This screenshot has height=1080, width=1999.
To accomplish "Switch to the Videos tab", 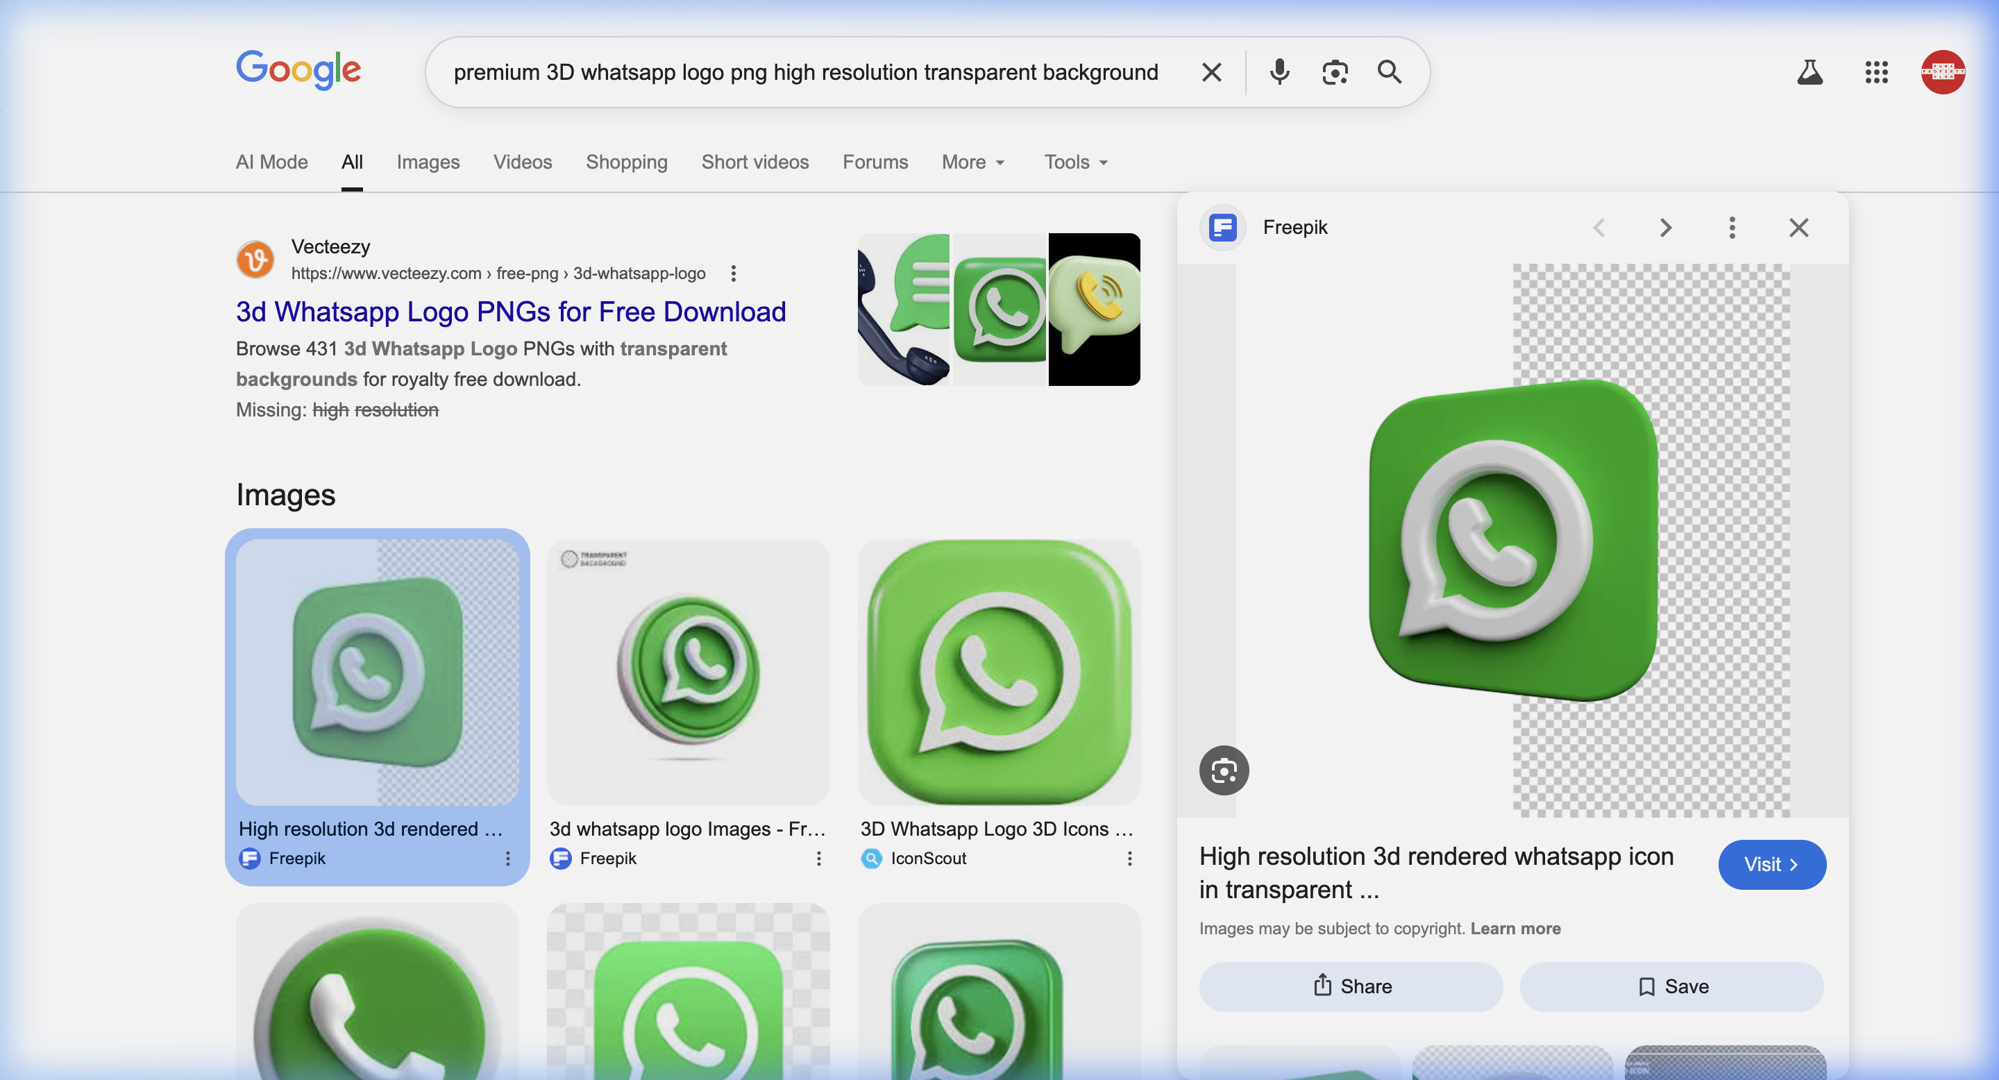I will click(x=523, y=162).
